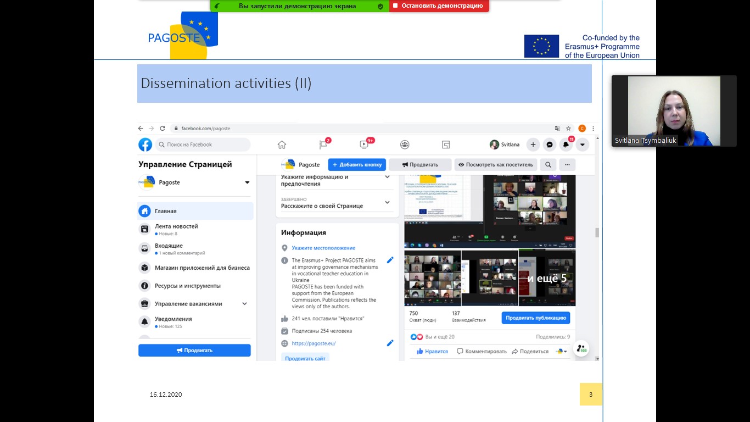Open the page more options ellipsis
This screenshot has width=750, height=422.
click(x=567, y=164)
